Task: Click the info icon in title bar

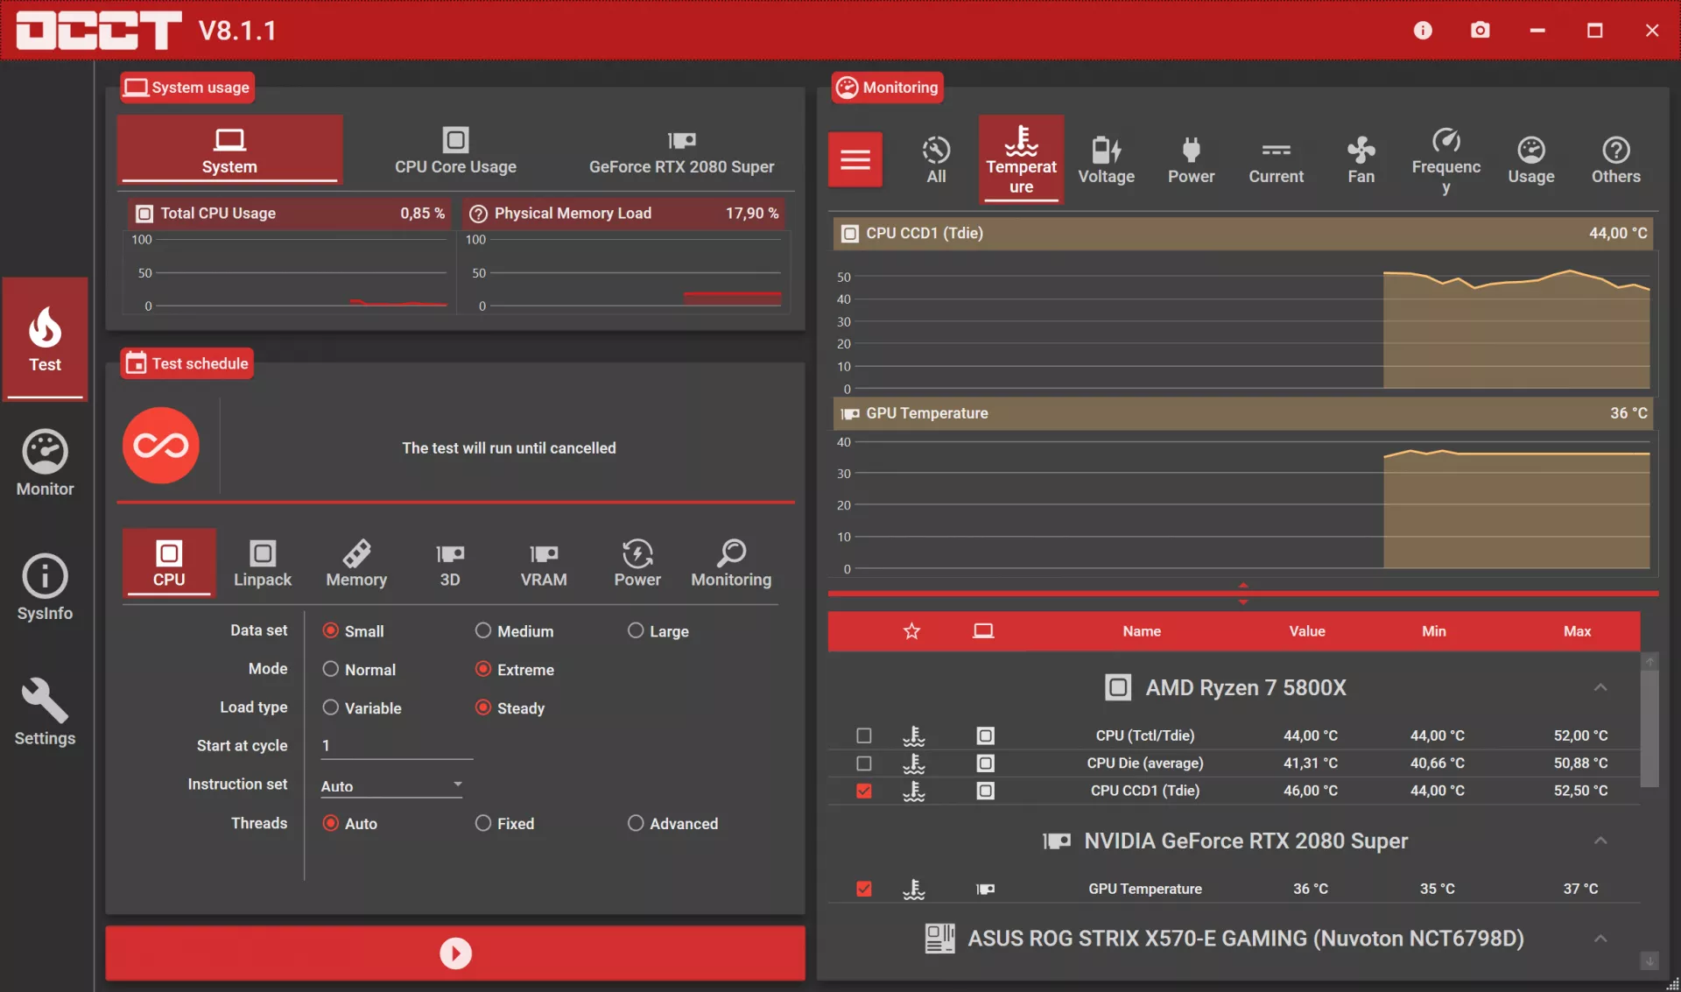Action: [x=1423, y=31]
